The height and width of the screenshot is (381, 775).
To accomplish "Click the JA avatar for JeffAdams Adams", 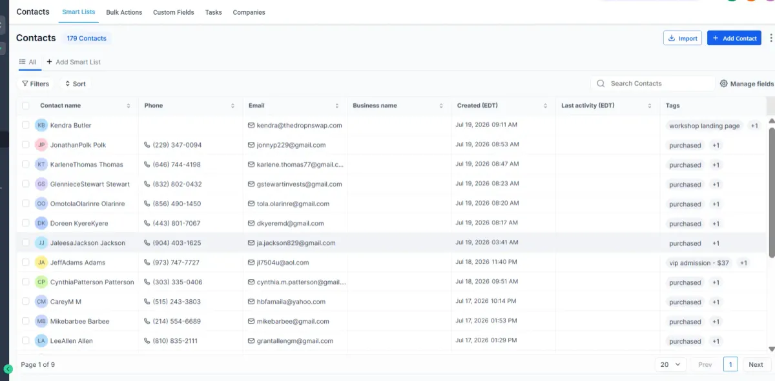I will 41,262.
